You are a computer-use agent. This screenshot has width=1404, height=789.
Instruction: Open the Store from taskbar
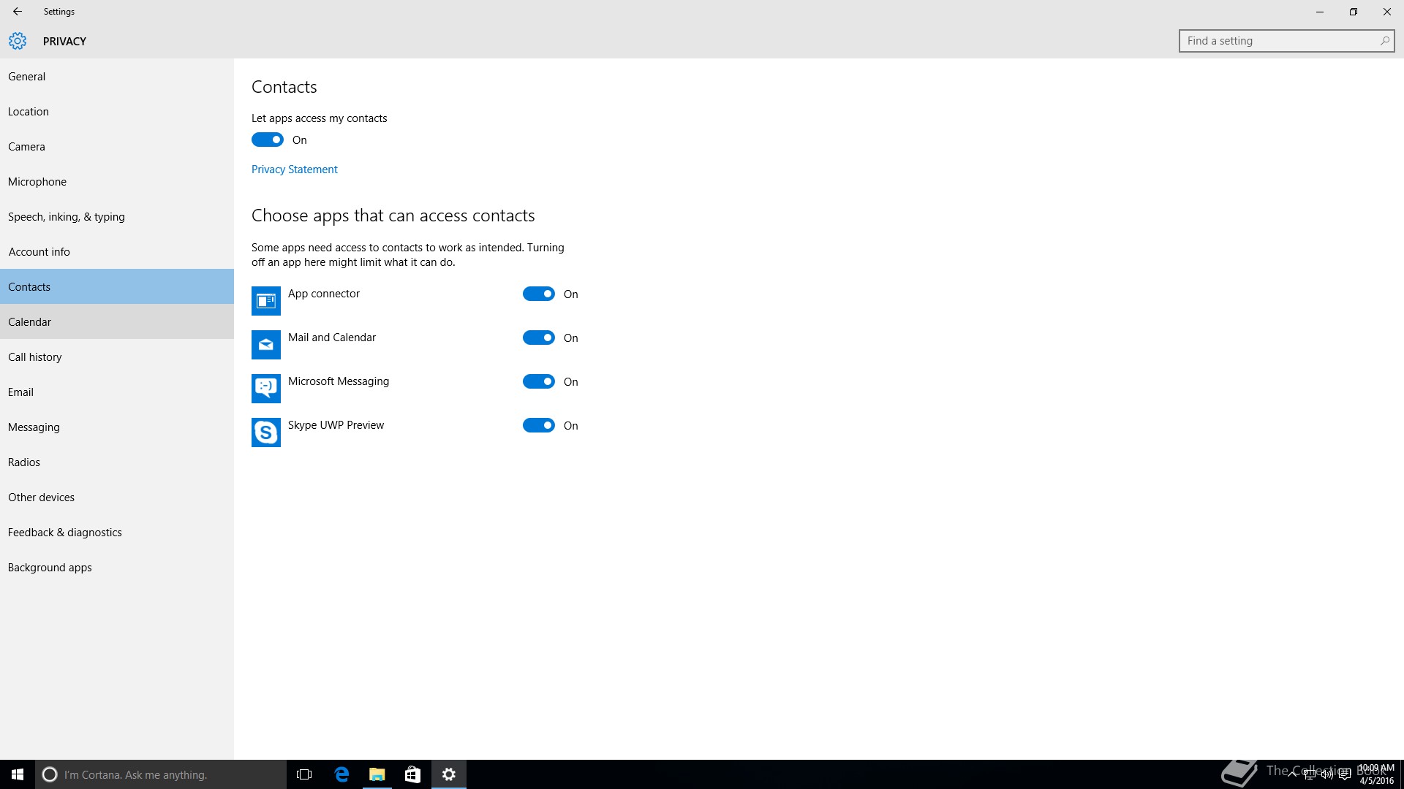pos(412,774)
